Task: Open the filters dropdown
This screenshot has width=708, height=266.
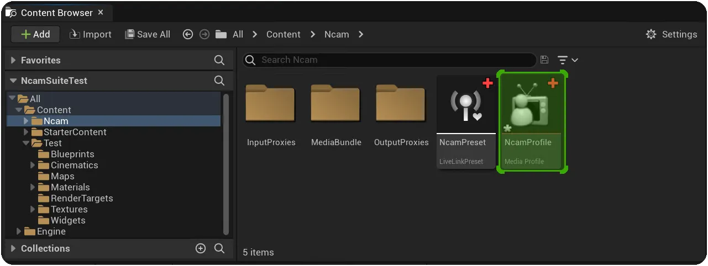Action: pos(568,60)
